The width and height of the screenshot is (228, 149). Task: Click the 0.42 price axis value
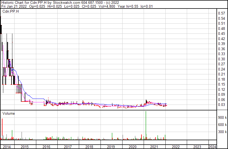click(x=222, y=39)
